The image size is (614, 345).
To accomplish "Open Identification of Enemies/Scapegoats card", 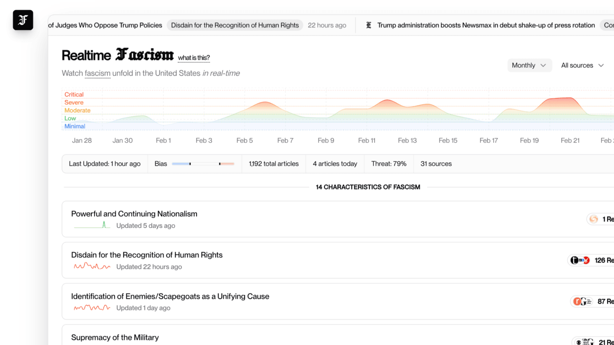I will (x=338, y=301).
